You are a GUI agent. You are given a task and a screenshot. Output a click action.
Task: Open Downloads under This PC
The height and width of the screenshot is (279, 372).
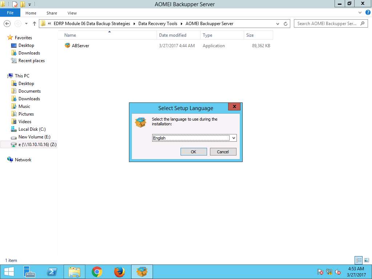[x=29, y=99]
